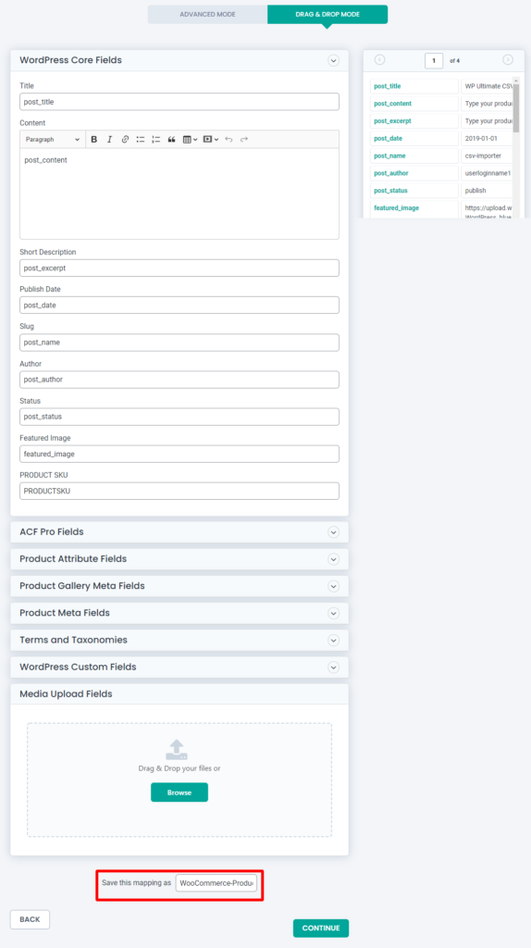This screenshot has height=948, width=531.
Task: Go to next record arrow
Action: pos(508,60)
